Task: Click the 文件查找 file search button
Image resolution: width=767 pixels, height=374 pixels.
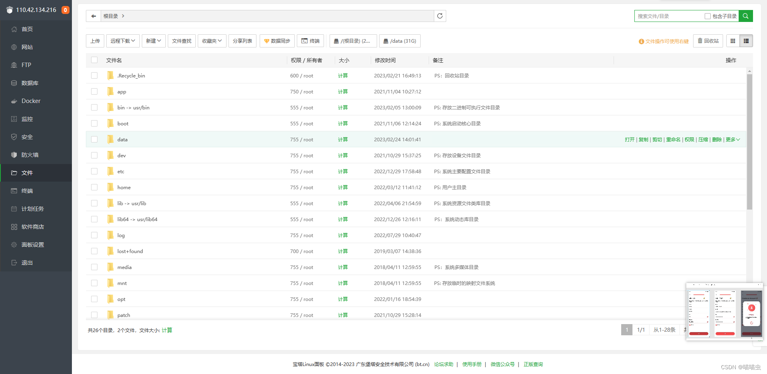Action: click(182, 41)
